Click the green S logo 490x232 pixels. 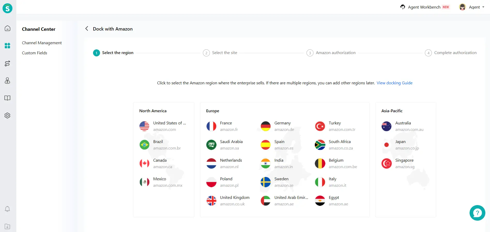click(x=7, y=8)
